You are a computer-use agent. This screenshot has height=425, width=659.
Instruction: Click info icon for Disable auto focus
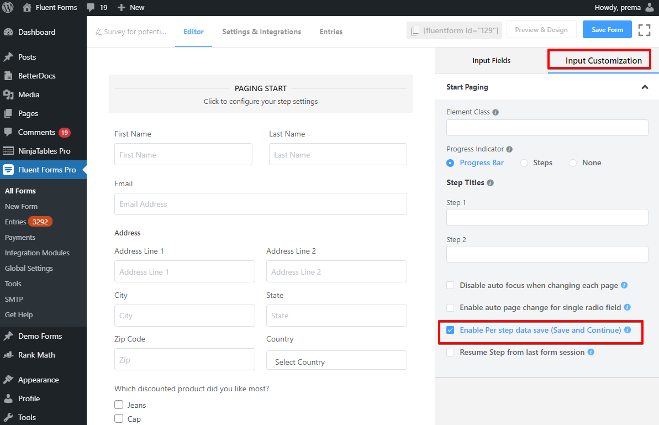(624, 285)
